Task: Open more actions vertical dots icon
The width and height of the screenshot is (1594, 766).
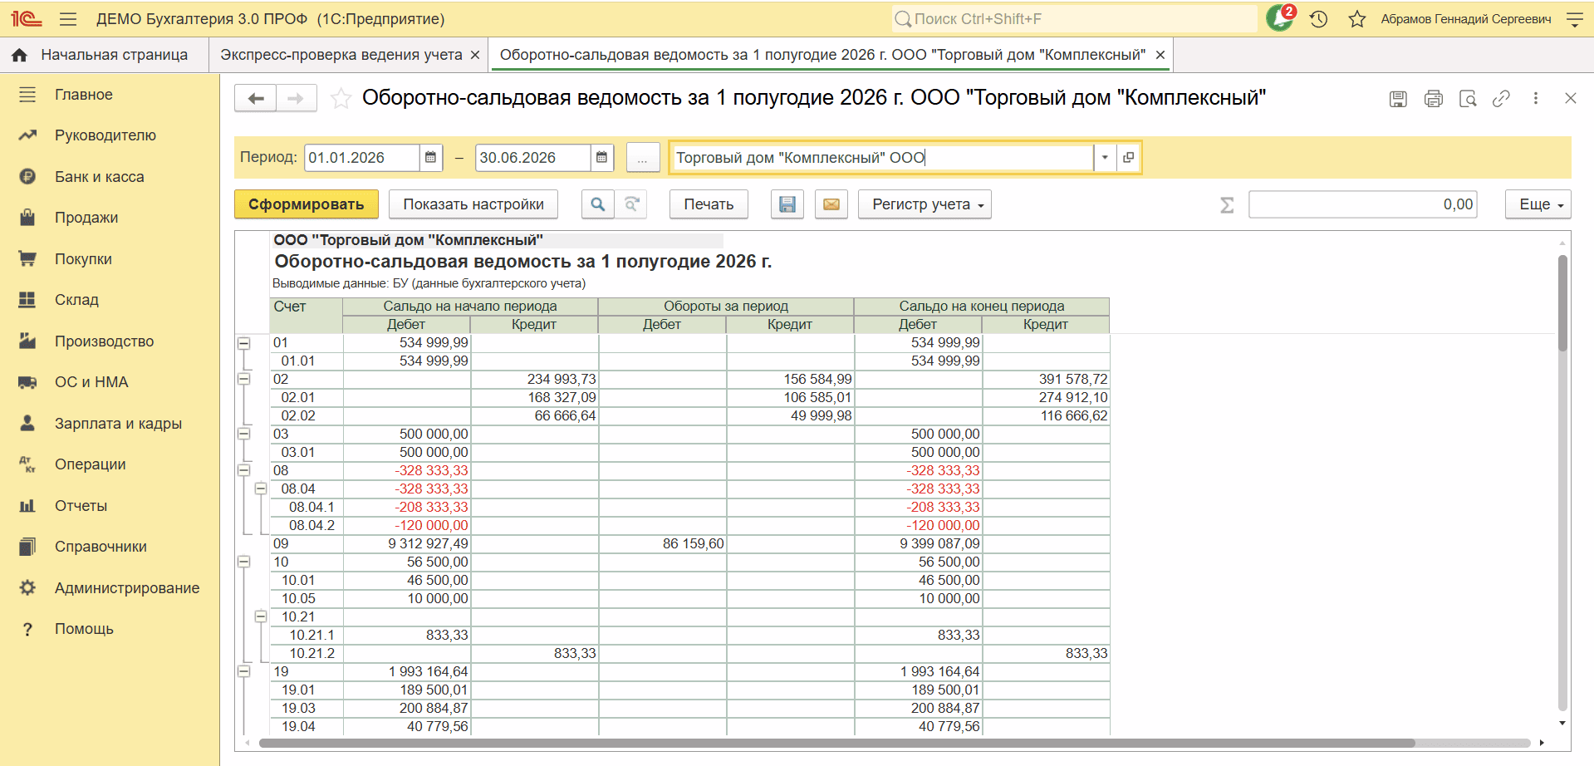Action: pos(1536,98)
